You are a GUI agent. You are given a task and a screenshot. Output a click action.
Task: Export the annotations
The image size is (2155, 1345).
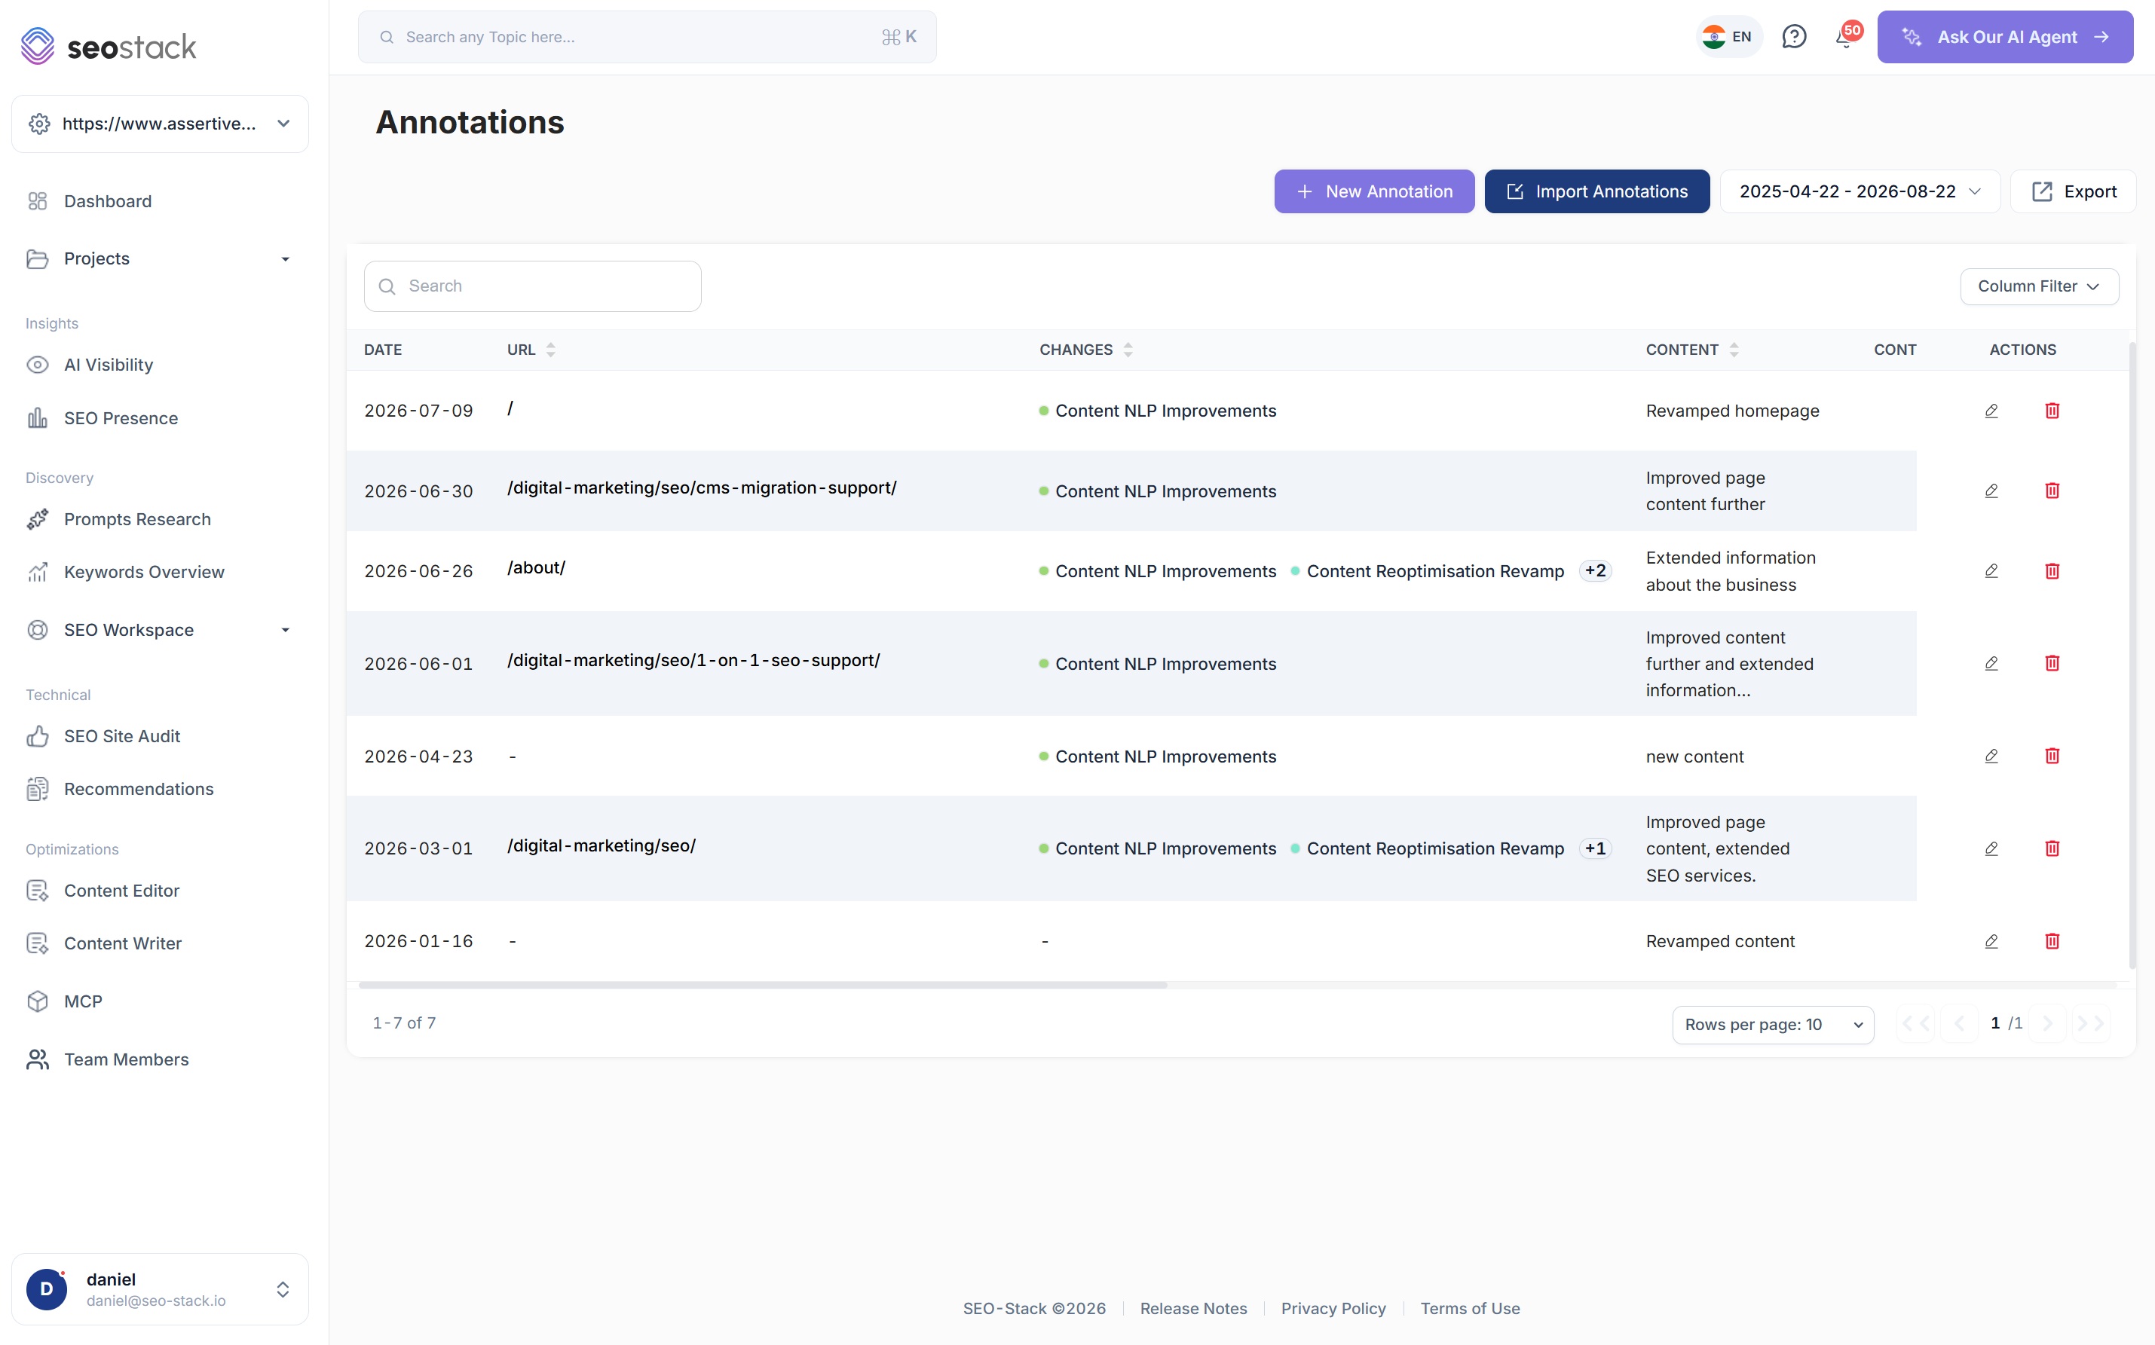(2073, 191)
